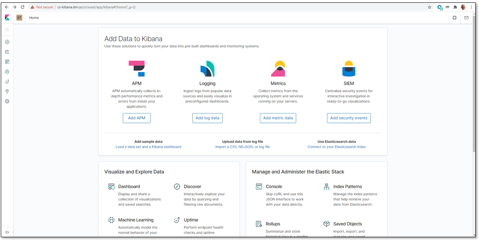Select the Home breadcrumb in the header
479x240 pixels.
pos(34,18)
